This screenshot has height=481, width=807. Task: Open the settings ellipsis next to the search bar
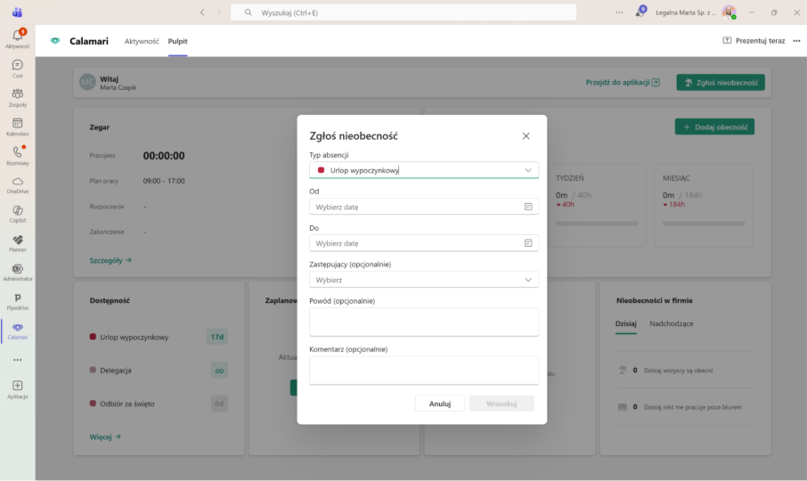tap(619, 12)
